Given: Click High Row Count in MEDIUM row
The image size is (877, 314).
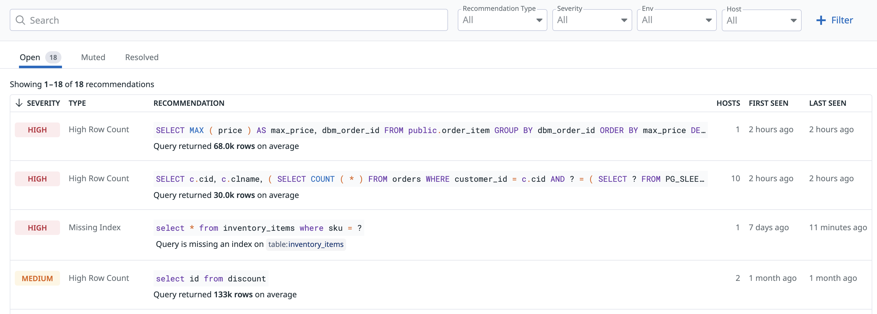Looking at the screenshot, I should (x=99, y=278).
